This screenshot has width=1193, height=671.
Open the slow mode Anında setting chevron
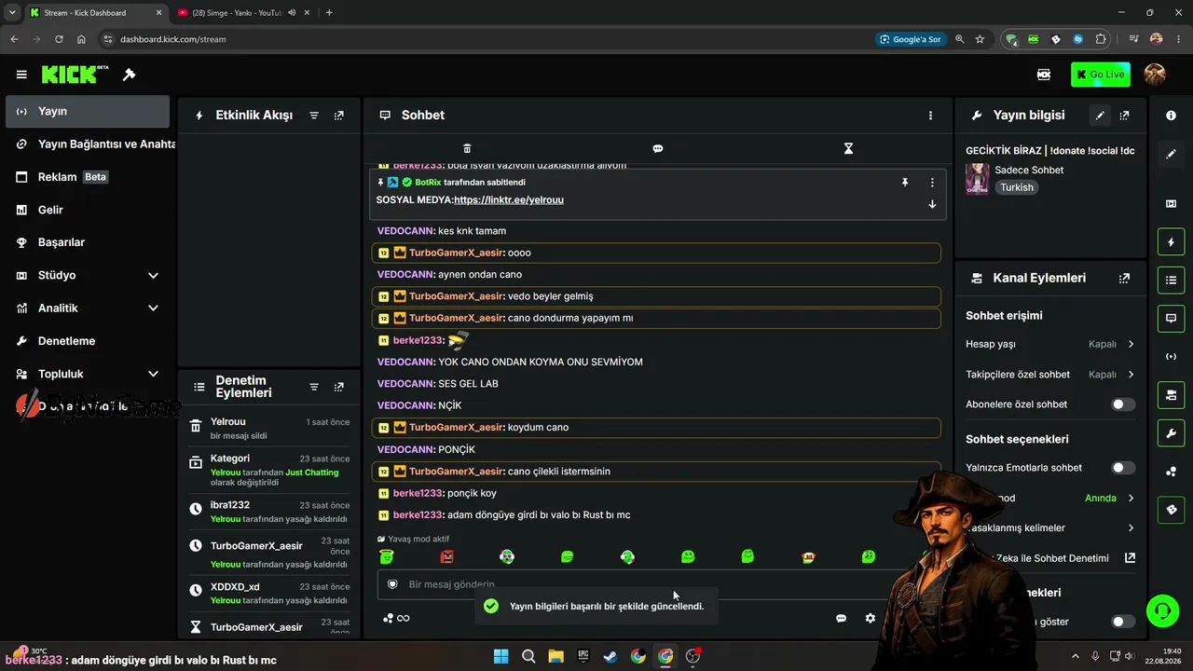point(1131,499)
